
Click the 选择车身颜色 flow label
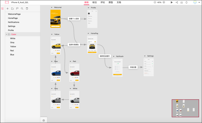[74, 45]
